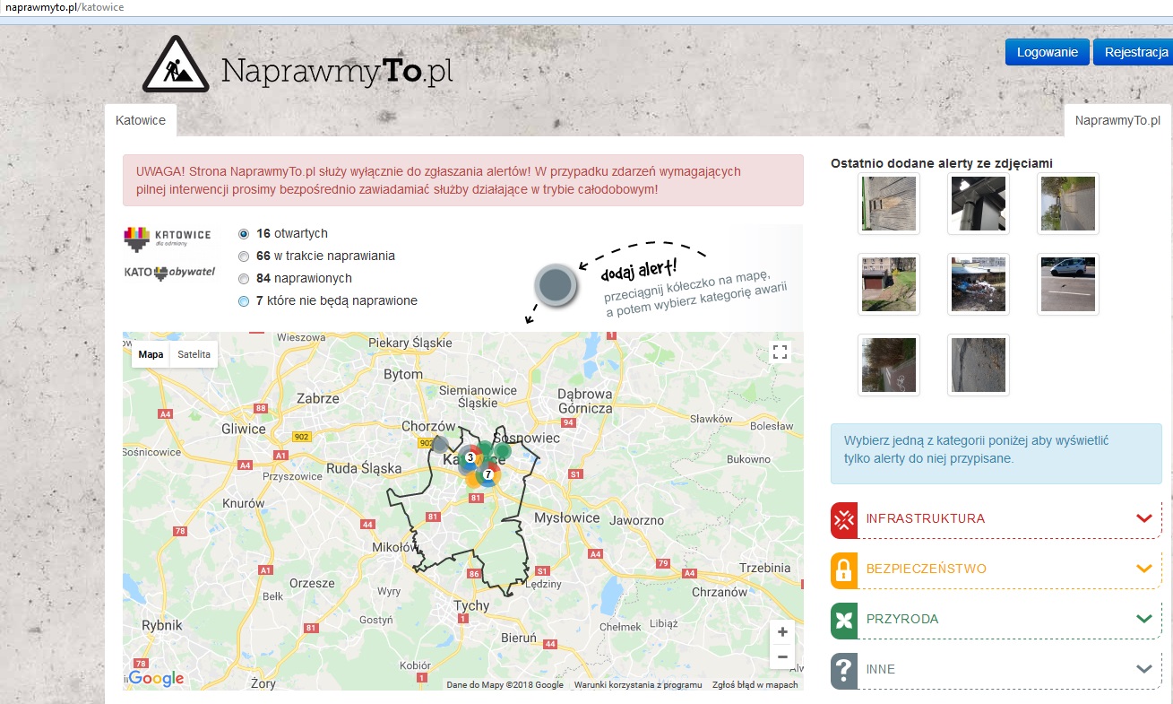The image size is (1173, 704).
Task: Select the 84 naprawionych radio button
Action: tap(244, 279)
